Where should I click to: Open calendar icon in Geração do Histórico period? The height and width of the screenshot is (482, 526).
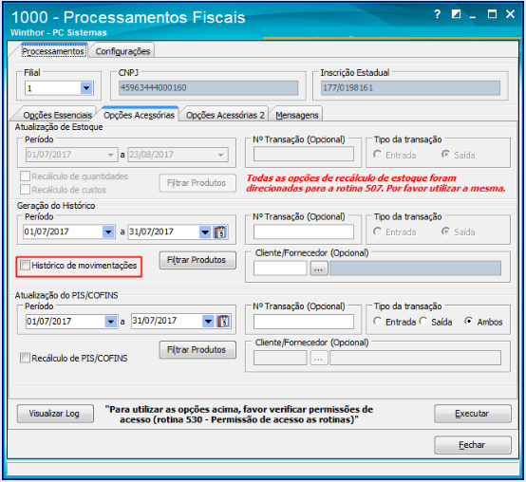pyautogui.click(x=220, y=232)
